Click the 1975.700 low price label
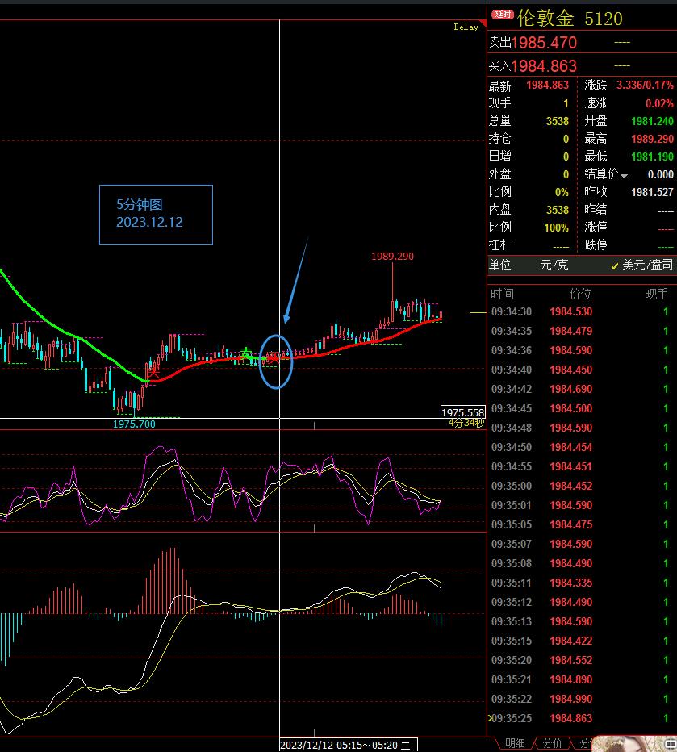Image resolution: width=677 pixels, height=752 pixels. [x=134, y=424]
